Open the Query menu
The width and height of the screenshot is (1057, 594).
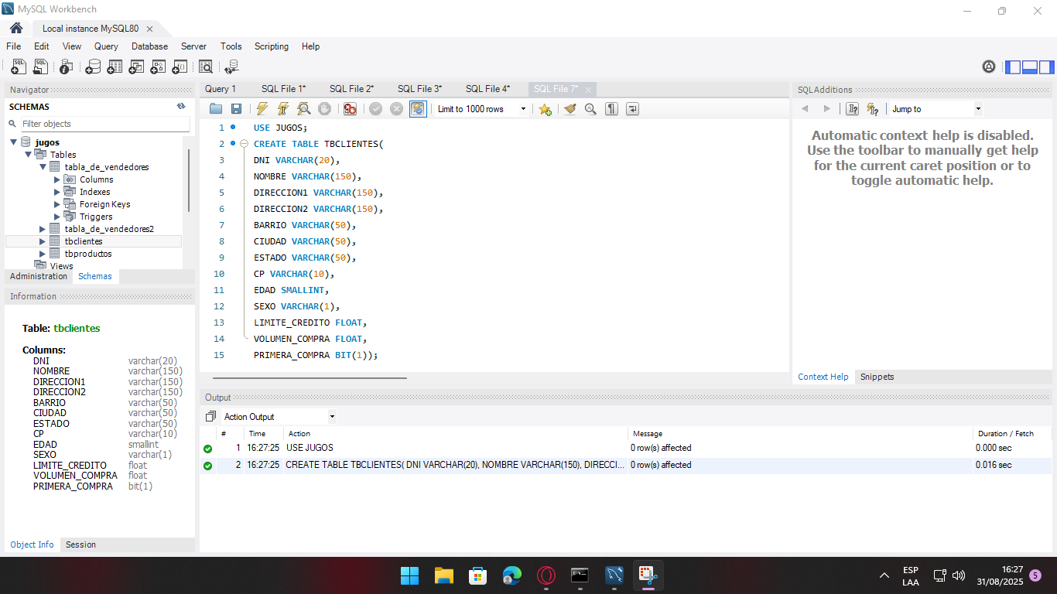tap(106, 46)
